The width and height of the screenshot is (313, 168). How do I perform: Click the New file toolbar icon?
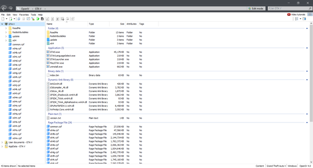(x=3, y=19)
